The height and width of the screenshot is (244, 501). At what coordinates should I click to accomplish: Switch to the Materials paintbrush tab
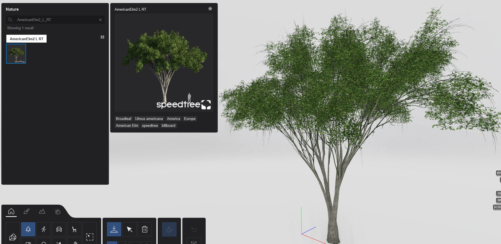coord(27,211)
